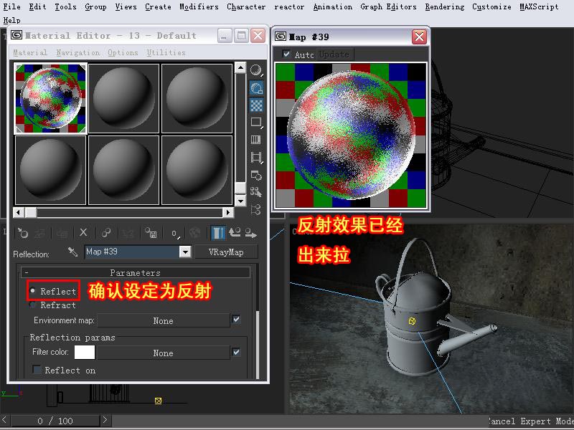Image resolution: width=574 pixels, height=430 pixels.
Task: Pick material with the eyedropper icon
Action: 72,252
